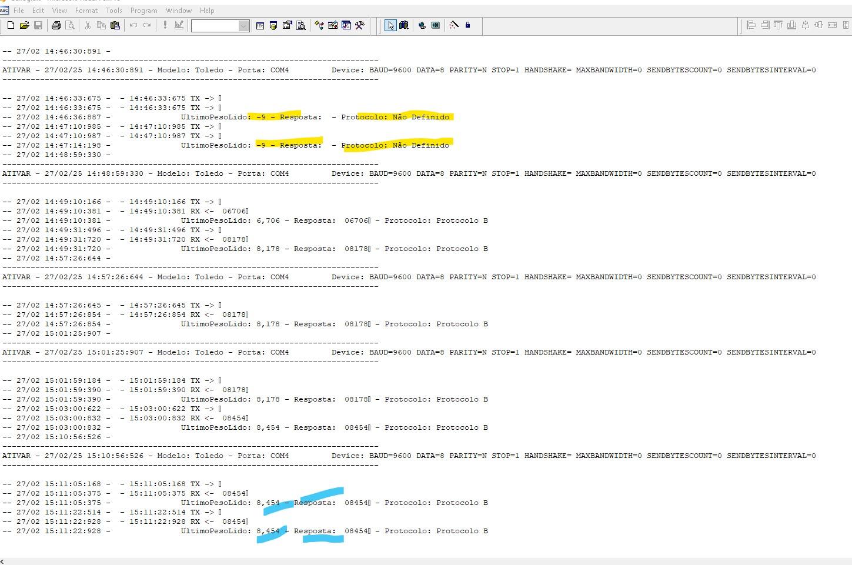Viewport: 852px width, 565px height.
Task: Select the Select Objects arrow tool
Action: (x=390, y=25)
